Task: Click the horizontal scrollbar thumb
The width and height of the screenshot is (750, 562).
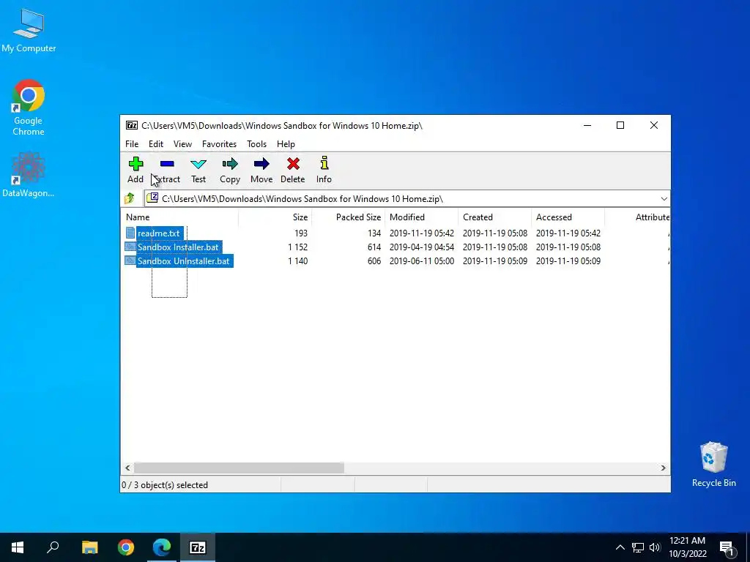Action: 240,468
